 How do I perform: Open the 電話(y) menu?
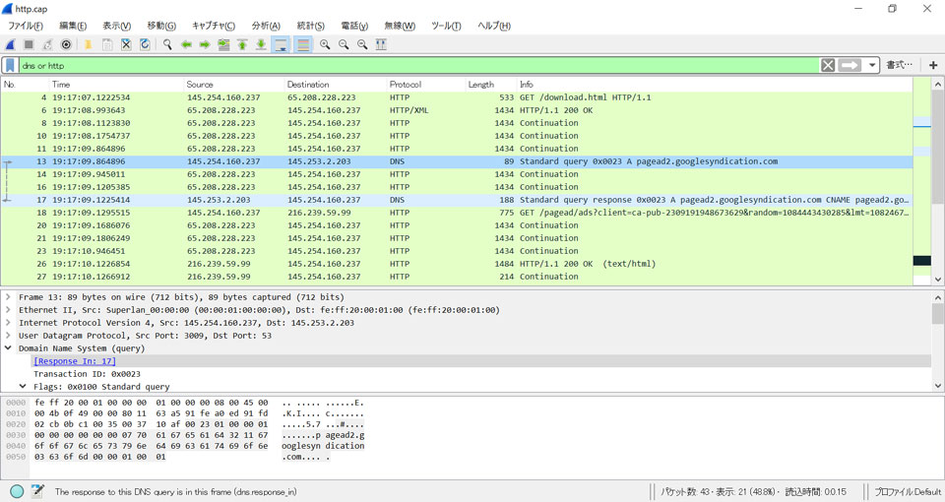pos(354,26)
